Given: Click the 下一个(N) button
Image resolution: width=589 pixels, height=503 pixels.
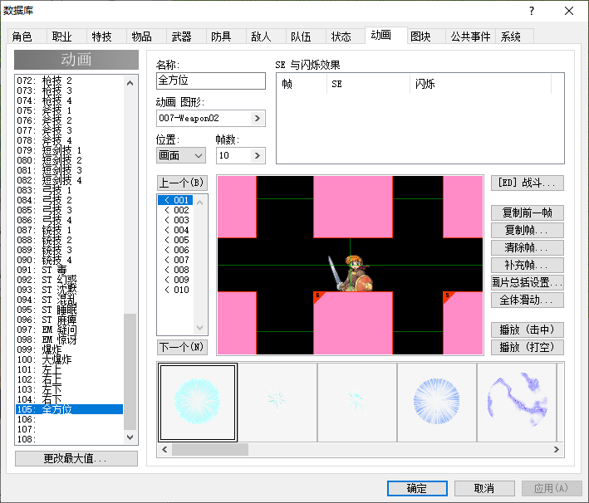Looking at the screenshot, I should point(182,347).
